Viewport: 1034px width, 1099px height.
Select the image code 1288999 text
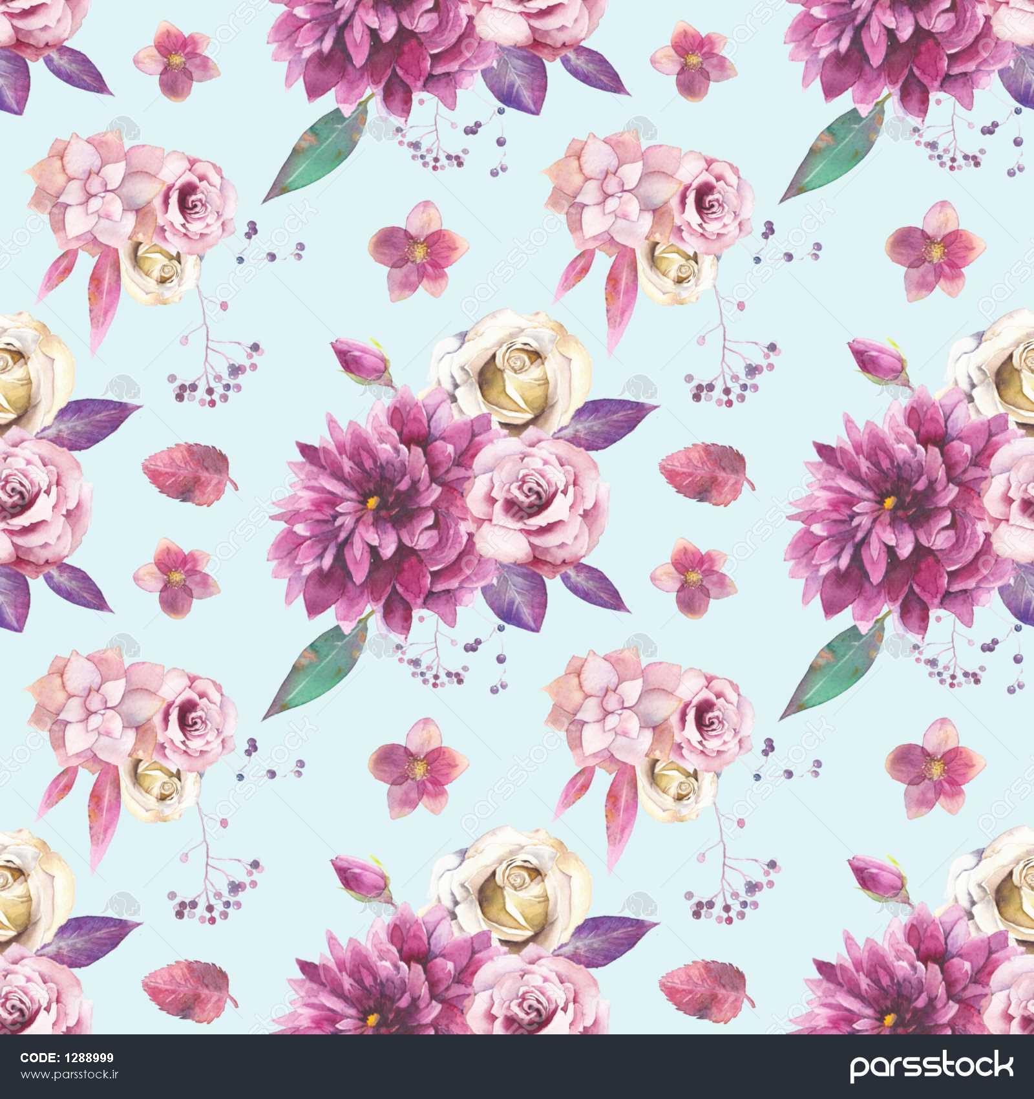click(x=67, y=1058)
